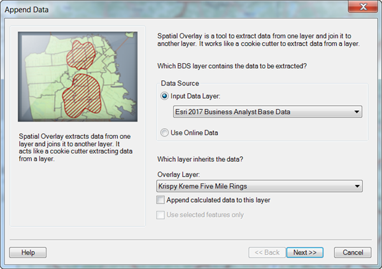This screenshot has height=269, width=382.
Task: Open the Overlay Layer dropdown arrow
Action: pyautogui.click(x=356, y=186)
